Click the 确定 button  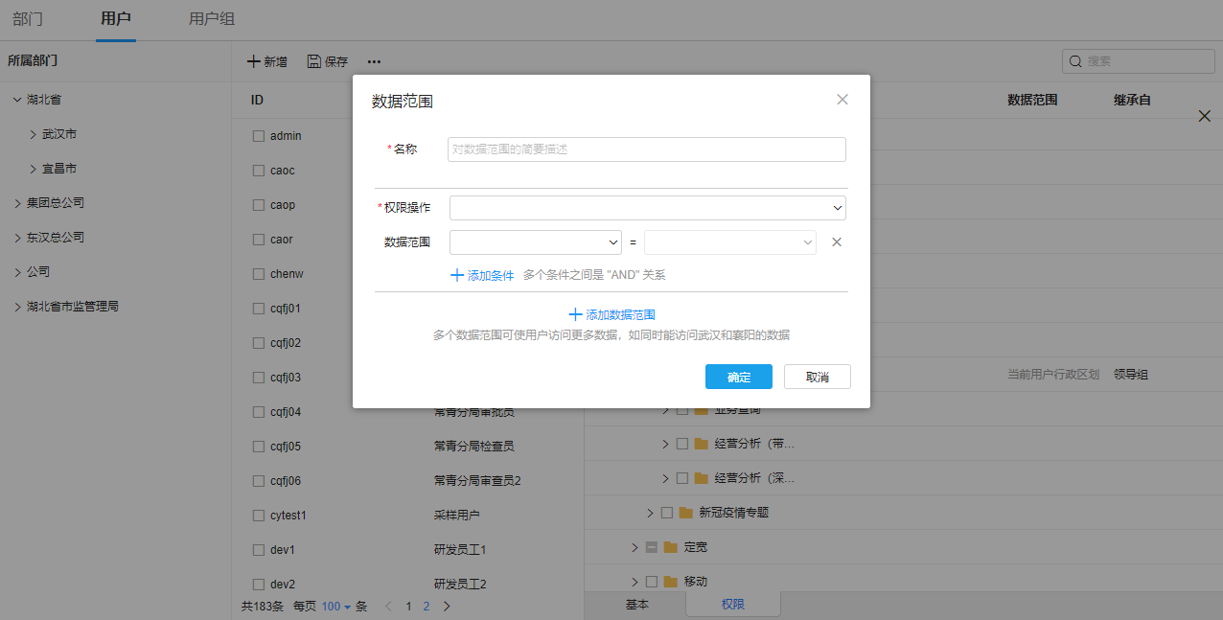[x=739, y=377]
